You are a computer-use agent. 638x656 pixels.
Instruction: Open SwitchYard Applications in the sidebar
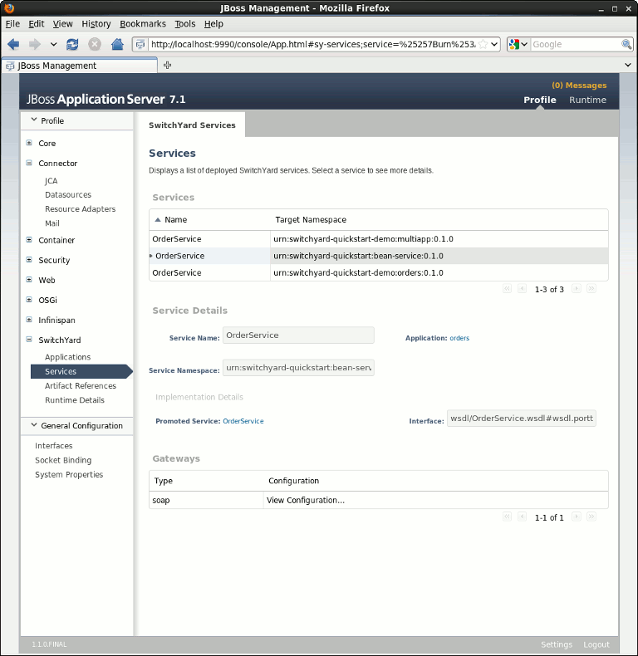click(x=67, y=357)
